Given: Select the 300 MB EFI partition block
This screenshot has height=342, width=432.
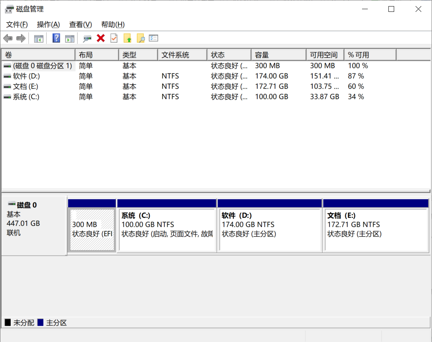Looking at the screenshot, I should (x=92, y=230).
